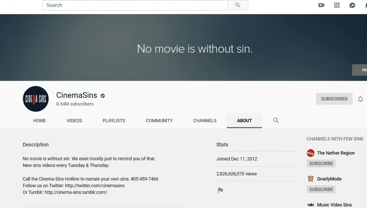Image resolution: width=367 pixels, height=208 pixels.
Task: Open the create video camera icon
Action: pyautogui.click(x=321, y=5)
